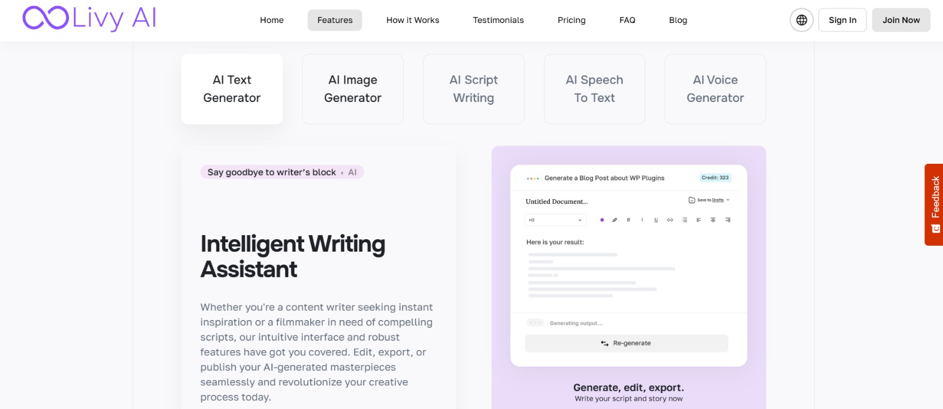
Task: Click the insert link icon
Action: (670, 220)
